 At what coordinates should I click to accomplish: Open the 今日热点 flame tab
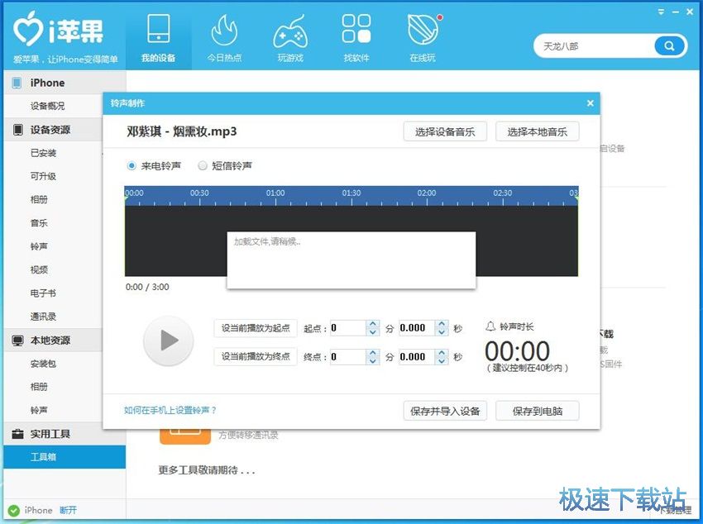pos(224,38)
